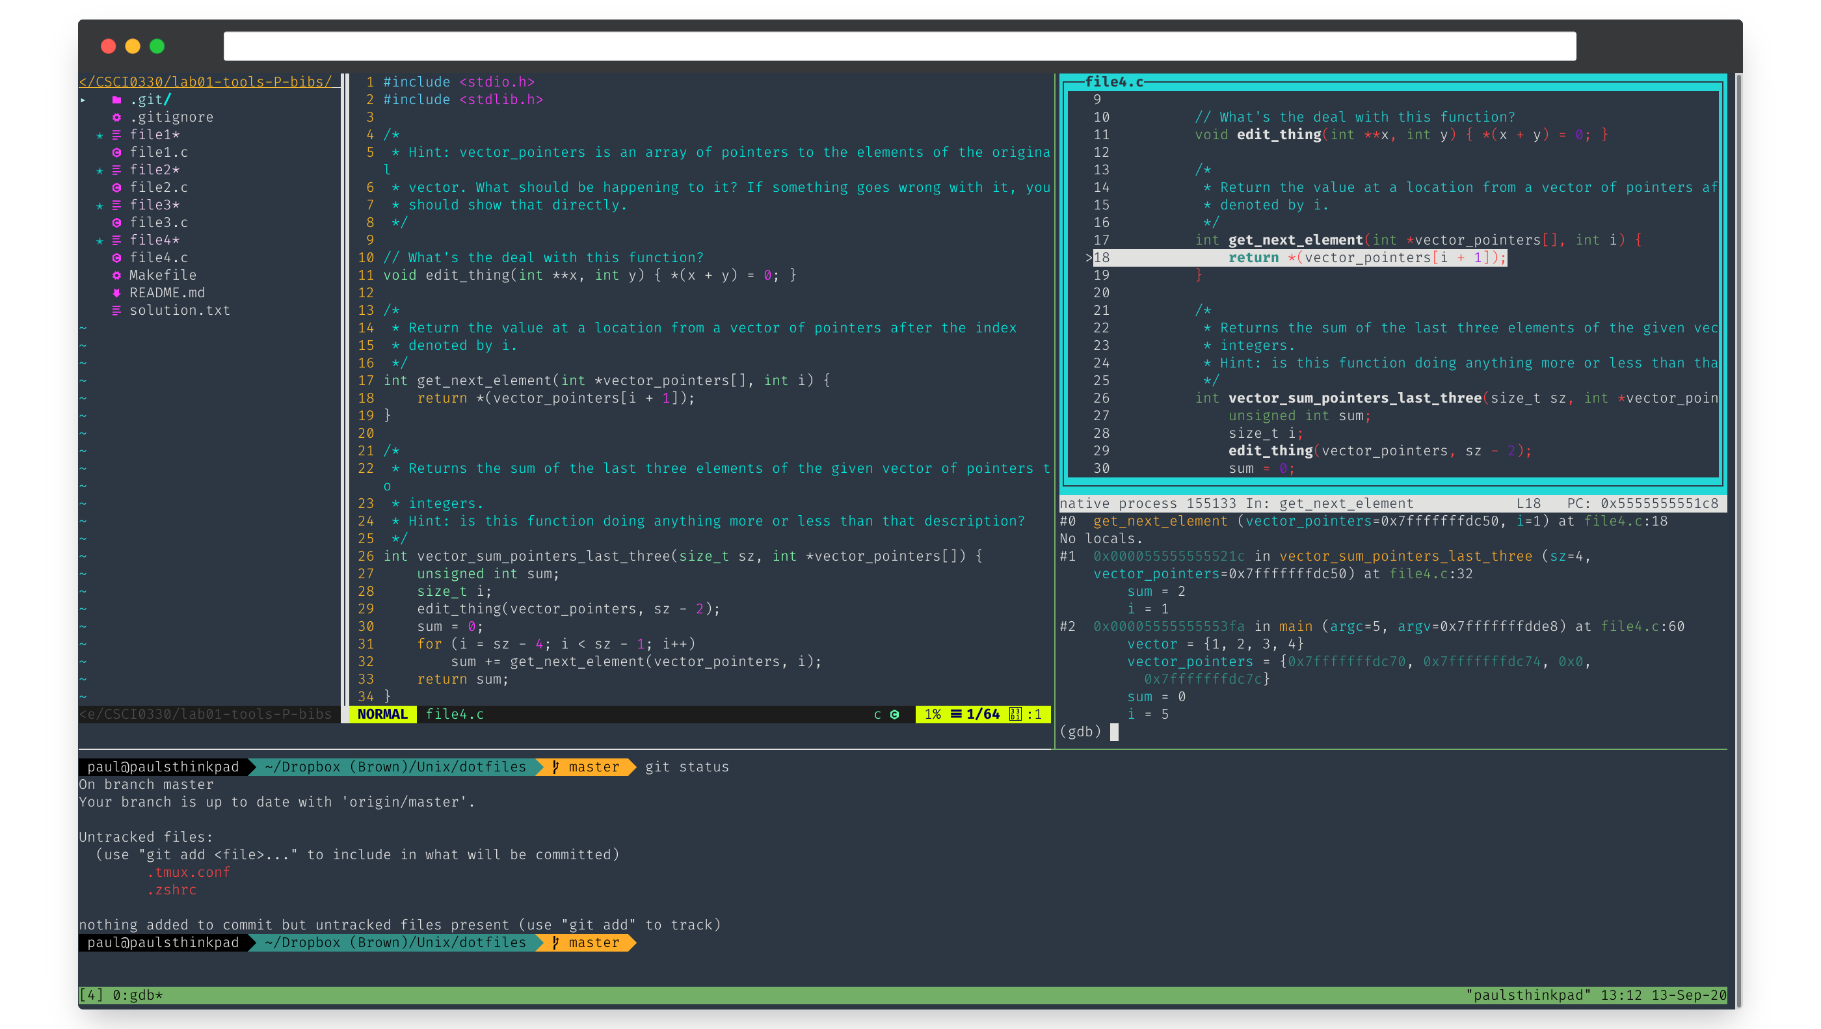The width and height of the screenshot is (1821, 1029).
Task: Click the tmux window tab 0:gdb*
Action: tap(138, 996)
